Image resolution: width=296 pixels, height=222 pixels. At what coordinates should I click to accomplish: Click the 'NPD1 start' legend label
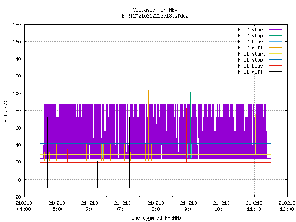(x=252, y=54)
